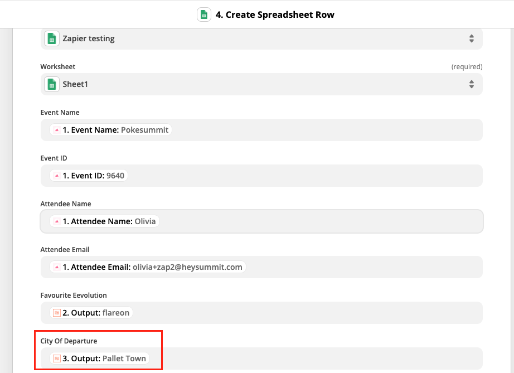This screenshot has width=514, height=373.
Task: Click inside the Event Name input field
Action: pos(261,130)
